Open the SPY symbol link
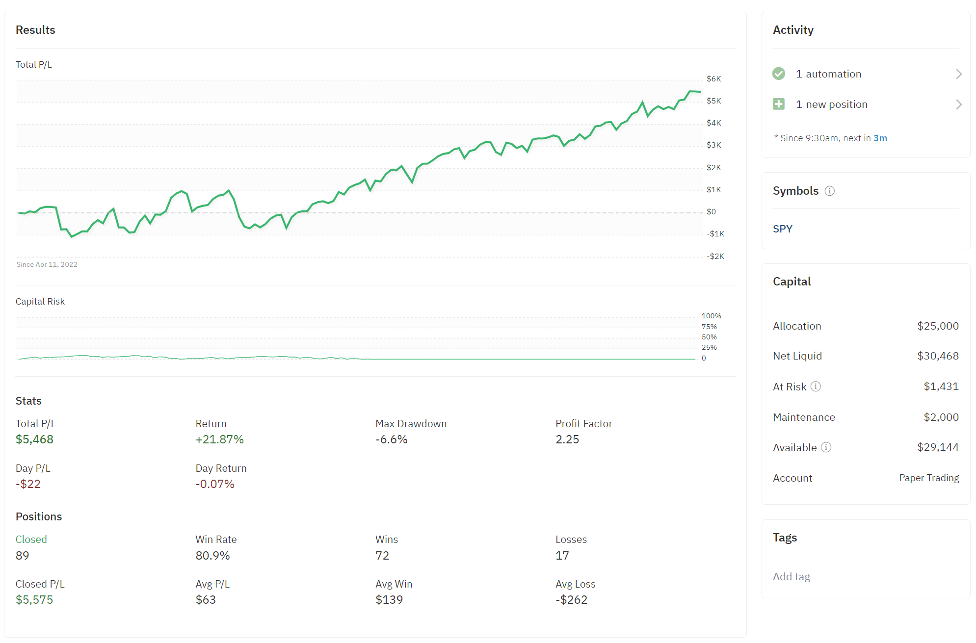 [782, 229]
